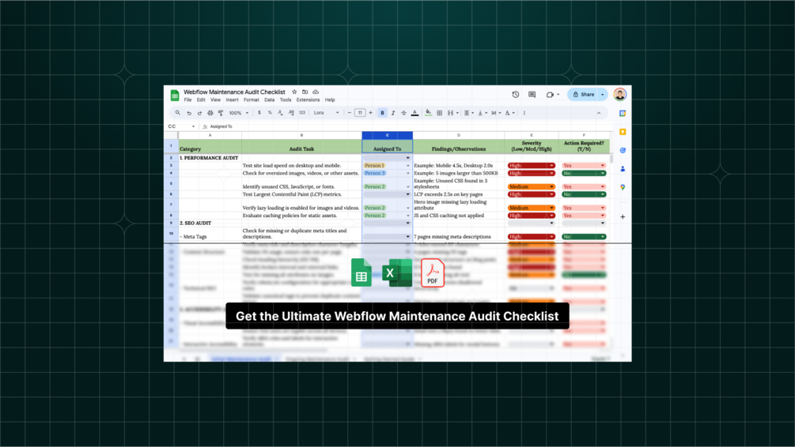Open the Insert menu
795x447 pixels.
point(232,100)
